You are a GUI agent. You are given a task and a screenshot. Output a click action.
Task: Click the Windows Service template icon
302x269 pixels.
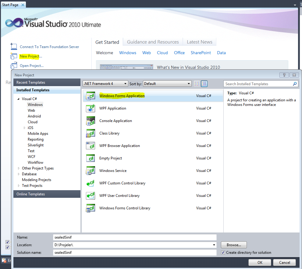coord(91,171)
